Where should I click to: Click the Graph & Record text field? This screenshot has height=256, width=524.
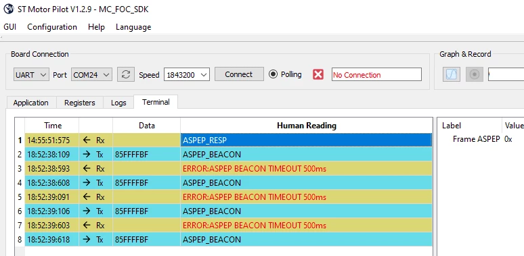tap(506, 75)
